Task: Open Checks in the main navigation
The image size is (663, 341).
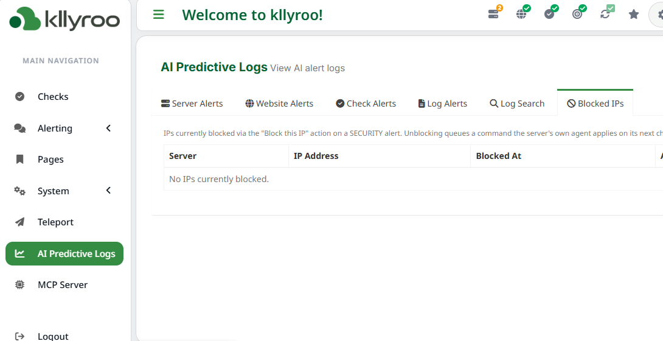Action: point(64,96)
